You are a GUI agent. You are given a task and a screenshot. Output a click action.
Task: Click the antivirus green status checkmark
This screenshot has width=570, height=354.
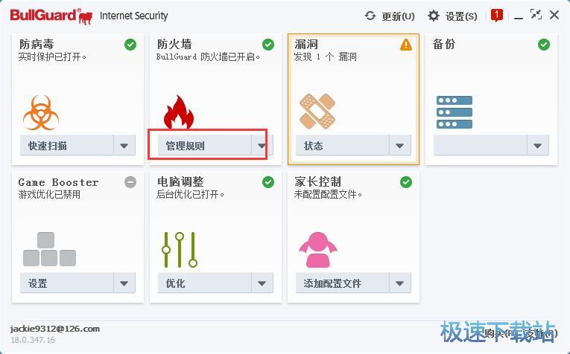(130, 45)
